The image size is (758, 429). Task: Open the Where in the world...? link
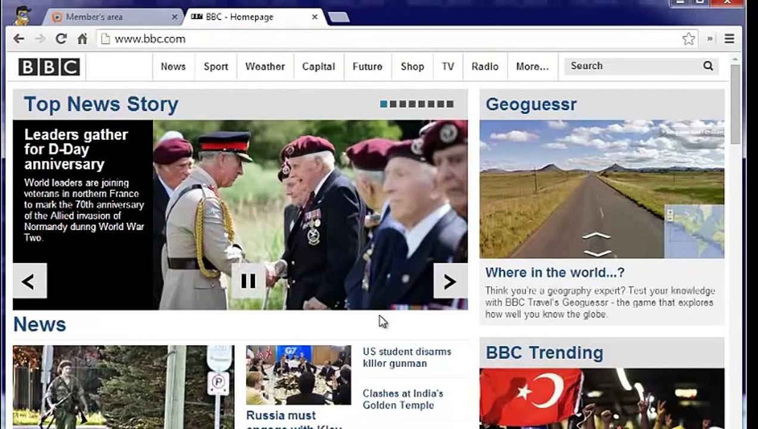tap(555, 273)
